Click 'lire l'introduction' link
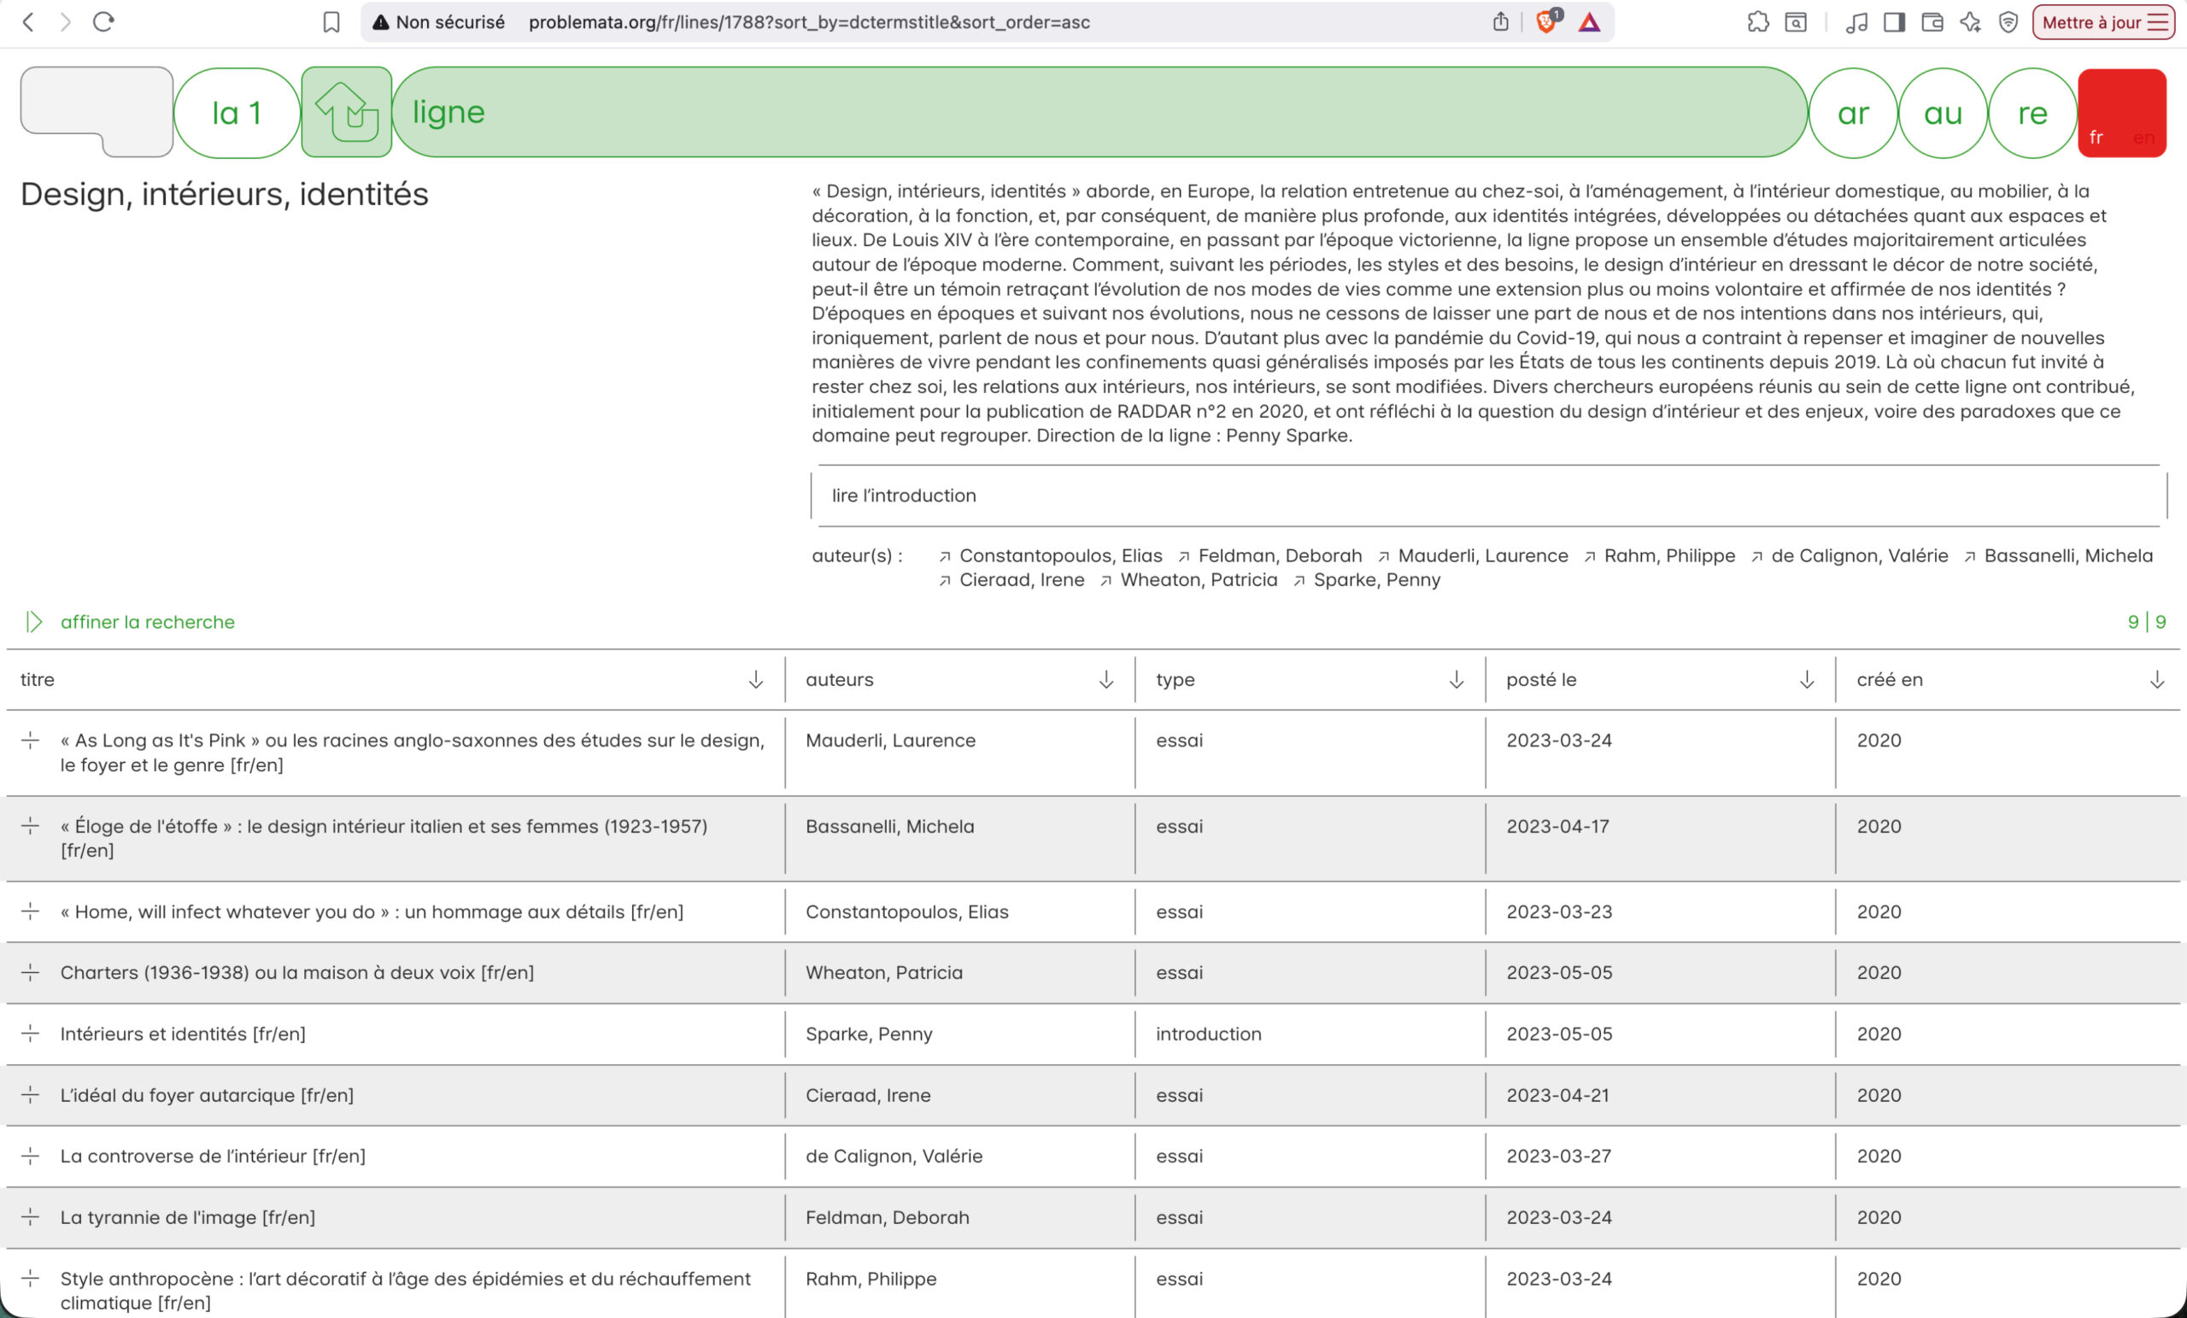The image size is (2187, 1318). pyautogui.click(x=904, y=495)
